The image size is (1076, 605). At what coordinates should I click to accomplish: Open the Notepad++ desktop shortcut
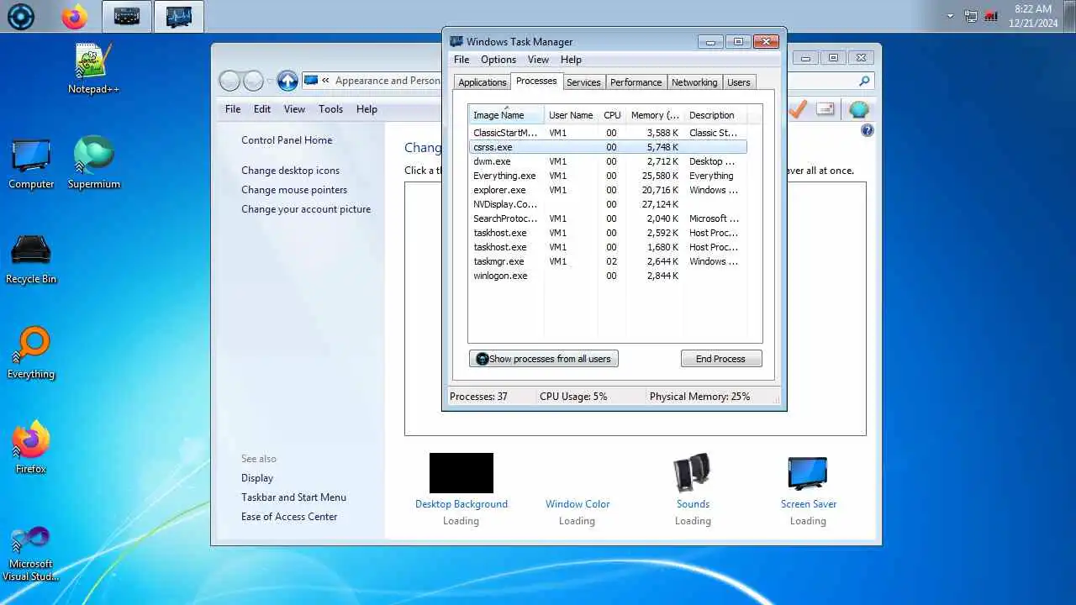pyautogui.click(x=93, y=69)
